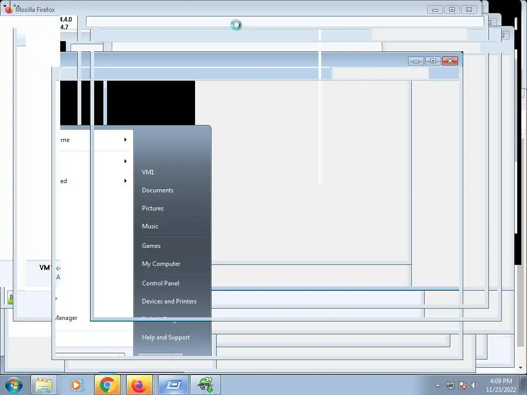Open Control Panel from the Start menu

point(161,283)
